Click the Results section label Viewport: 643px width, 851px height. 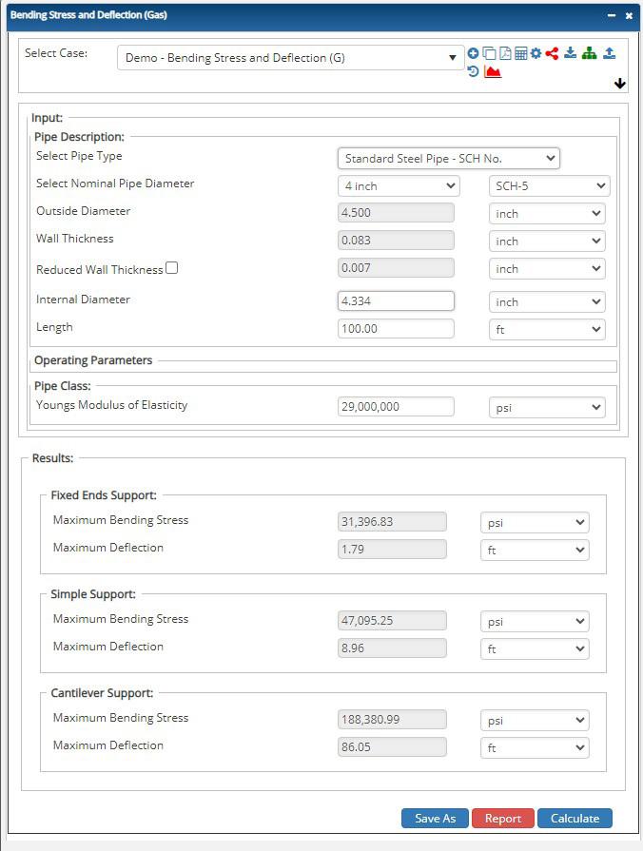click(52, 458)
